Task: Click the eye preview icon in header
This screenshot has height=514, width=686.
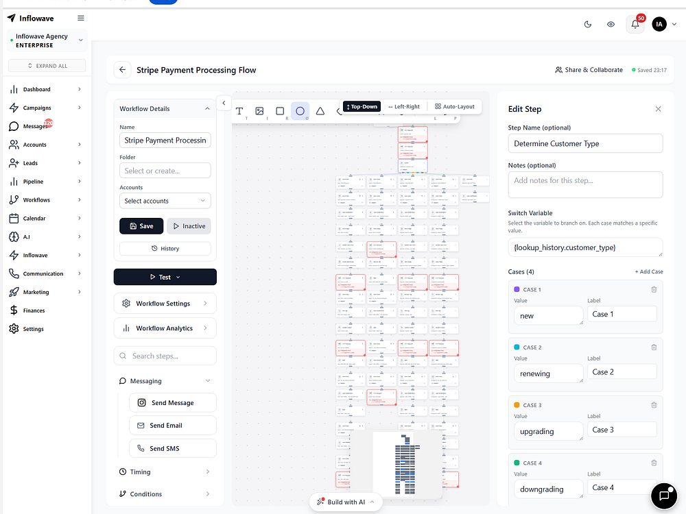Action: (x=611, y=25)
